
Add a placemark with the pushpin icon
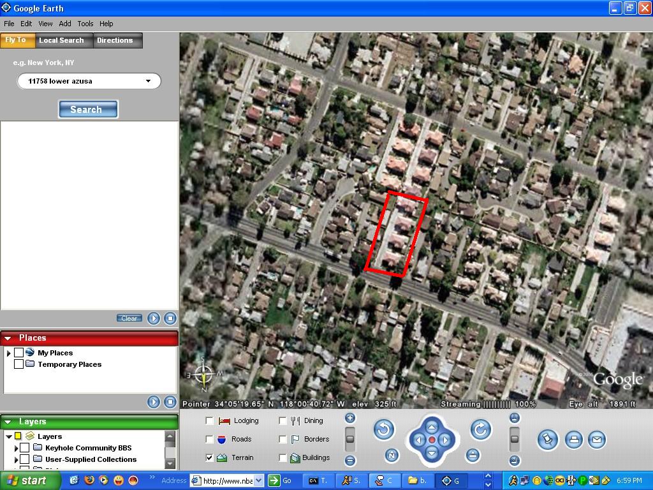coord(547,440)
